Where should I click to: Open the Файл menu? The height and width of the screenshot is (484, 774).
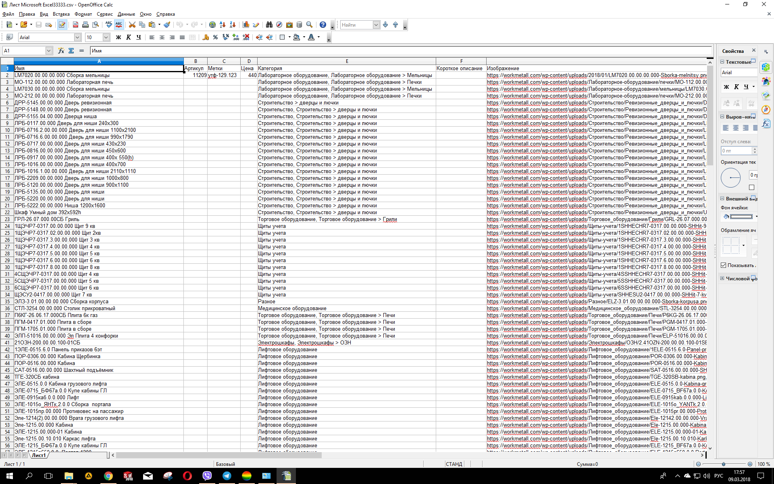[8, 14]
